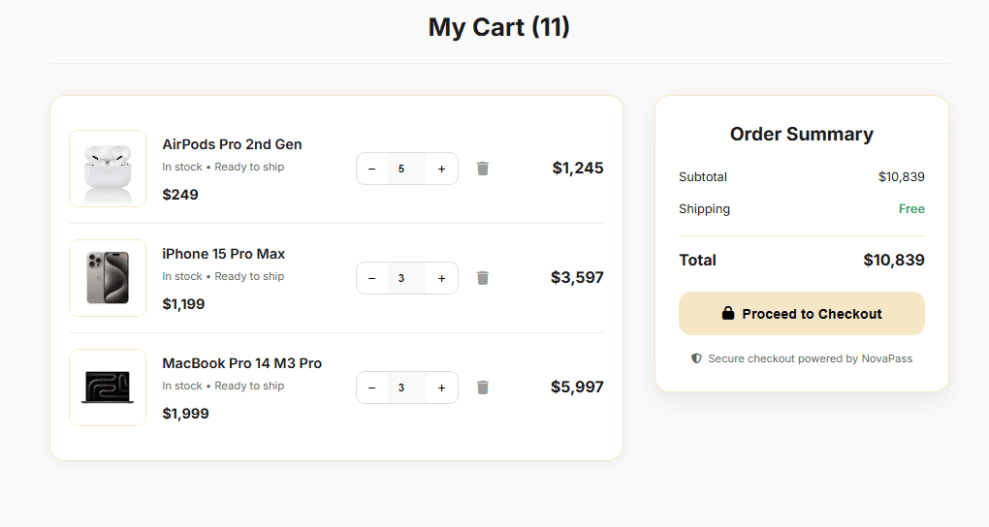Open MacBook Pro 14 M3 Pro title
This screenshot has width=989, height=527.
pyautogui.click(x=241, y=363)
